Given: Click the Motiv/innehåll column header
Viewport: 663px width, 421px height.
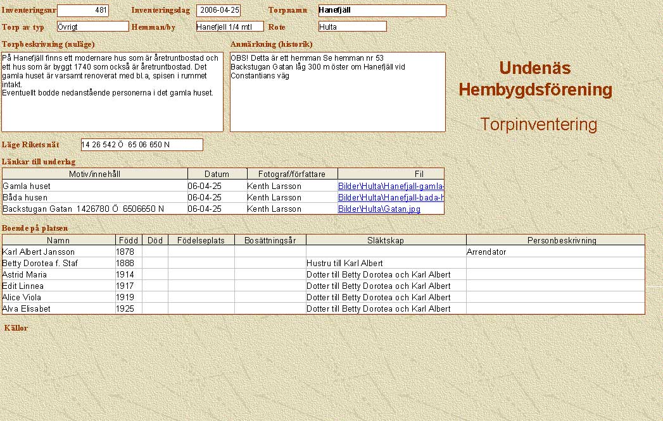Looking at the screenshot, I should [95, 174].
